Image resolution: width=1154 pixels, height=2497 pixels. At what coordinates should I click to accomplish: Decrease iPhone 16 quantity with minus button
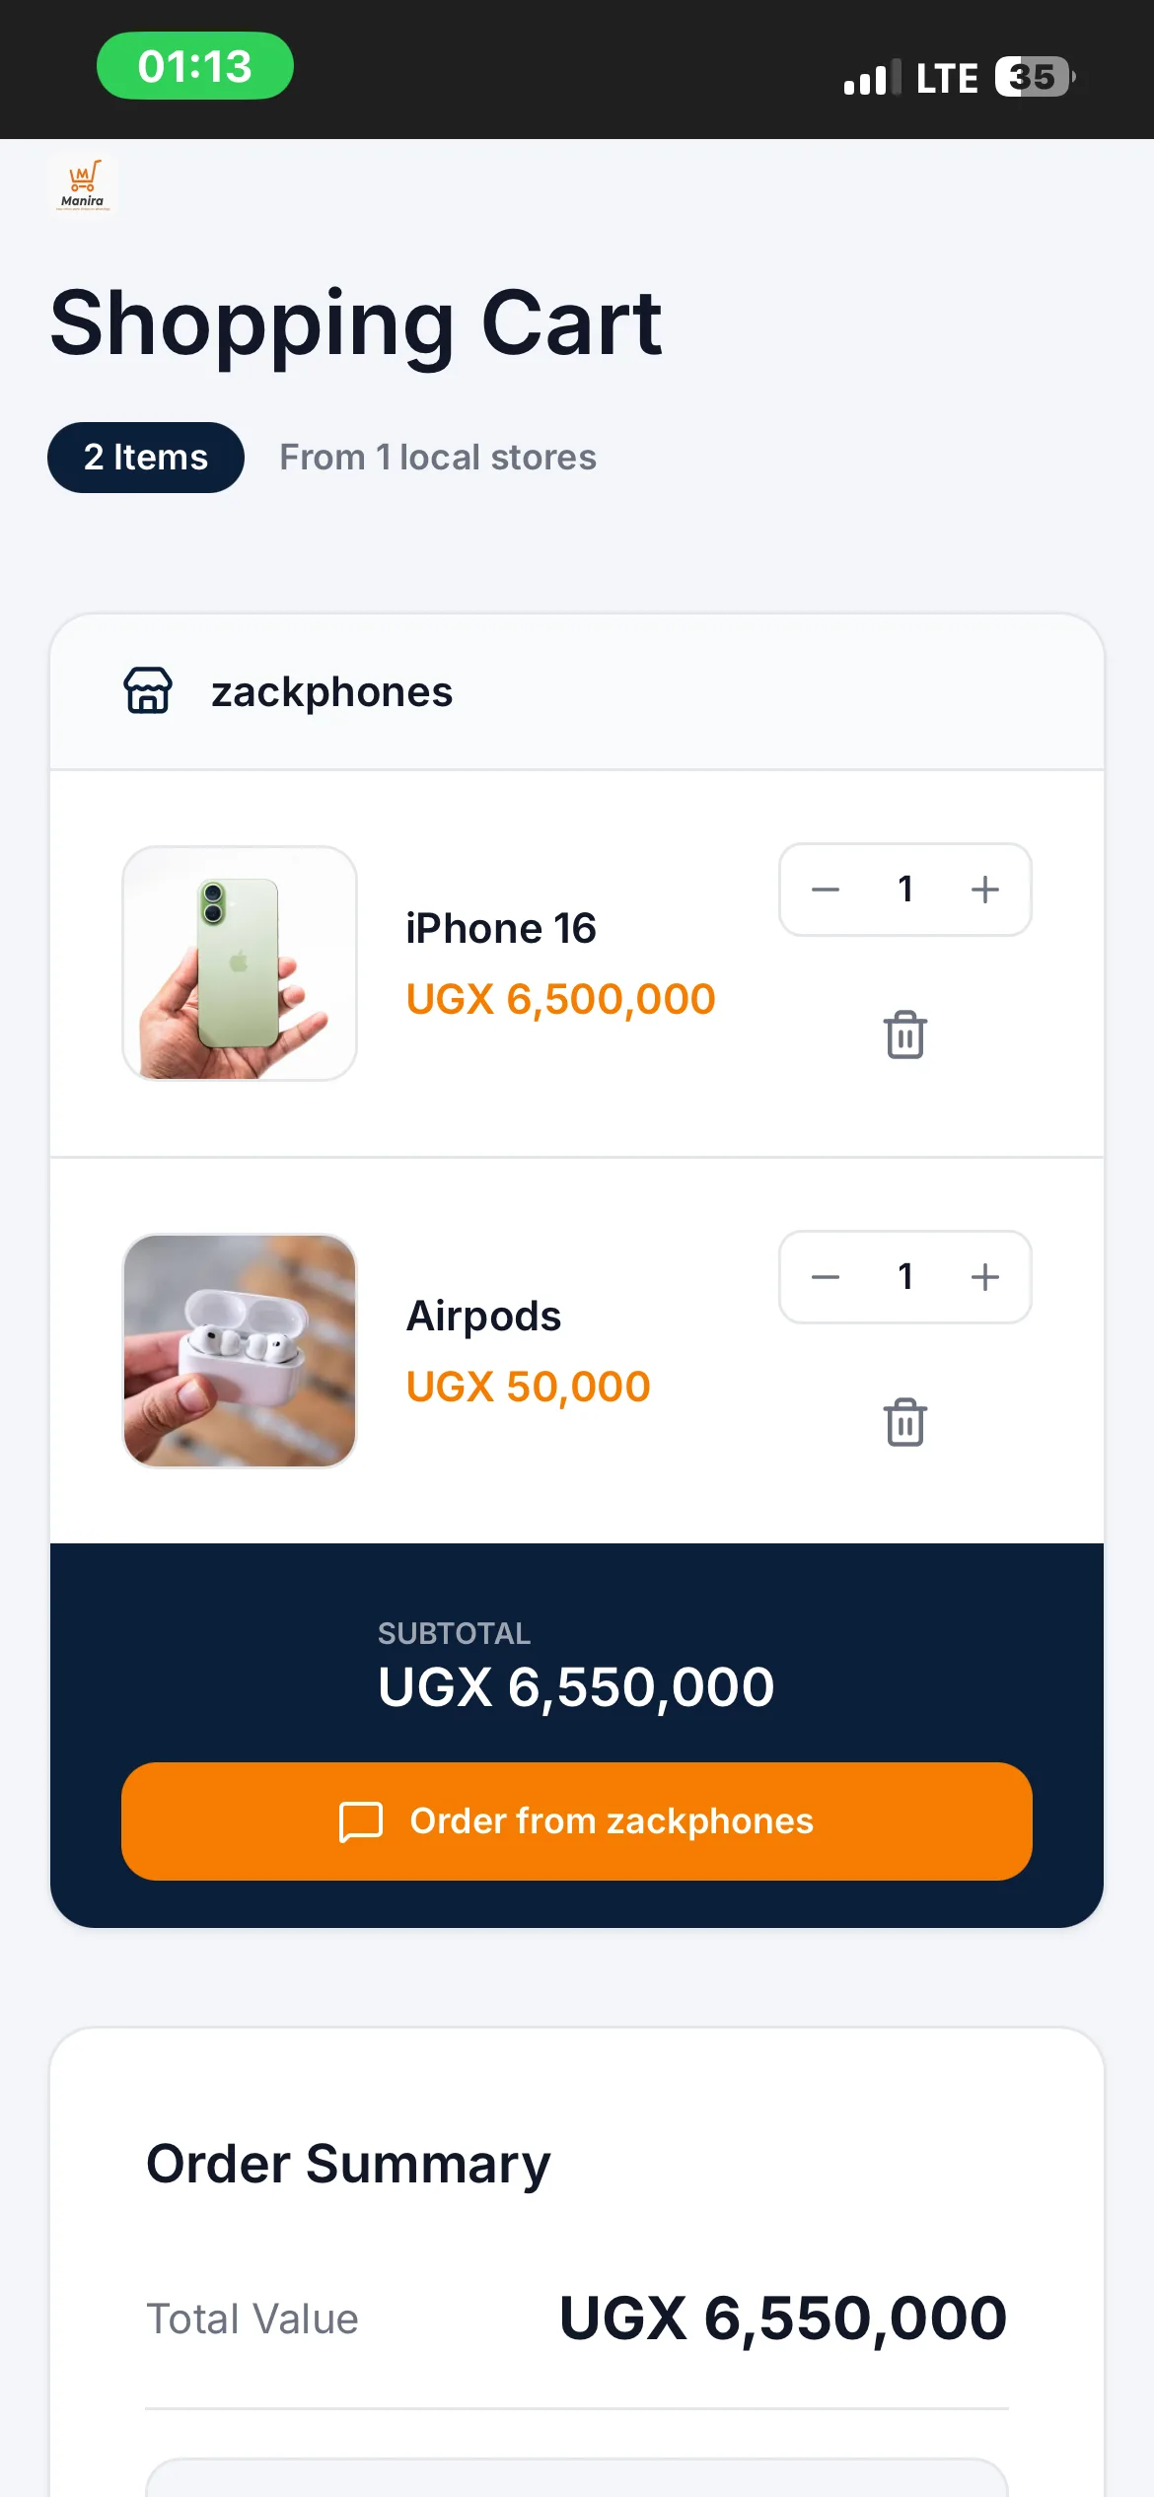tap(826, 890)
